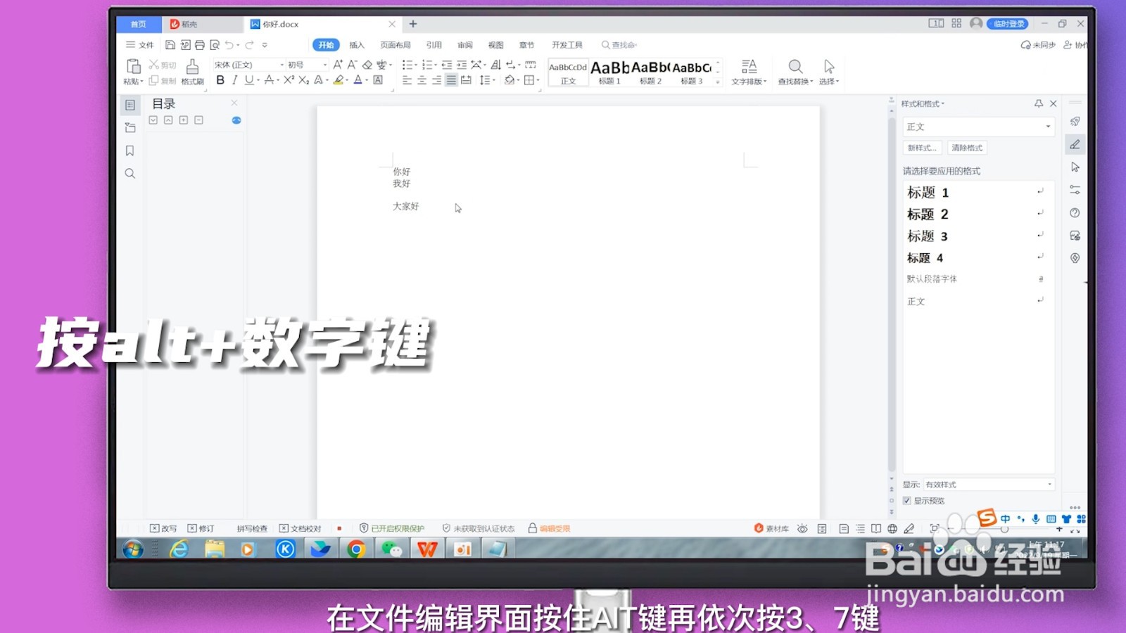The height and width of the screenshot is (633, 1126).
Task: Click the Windows Start button
Action: pyautogui.click(x=133, y=549)
